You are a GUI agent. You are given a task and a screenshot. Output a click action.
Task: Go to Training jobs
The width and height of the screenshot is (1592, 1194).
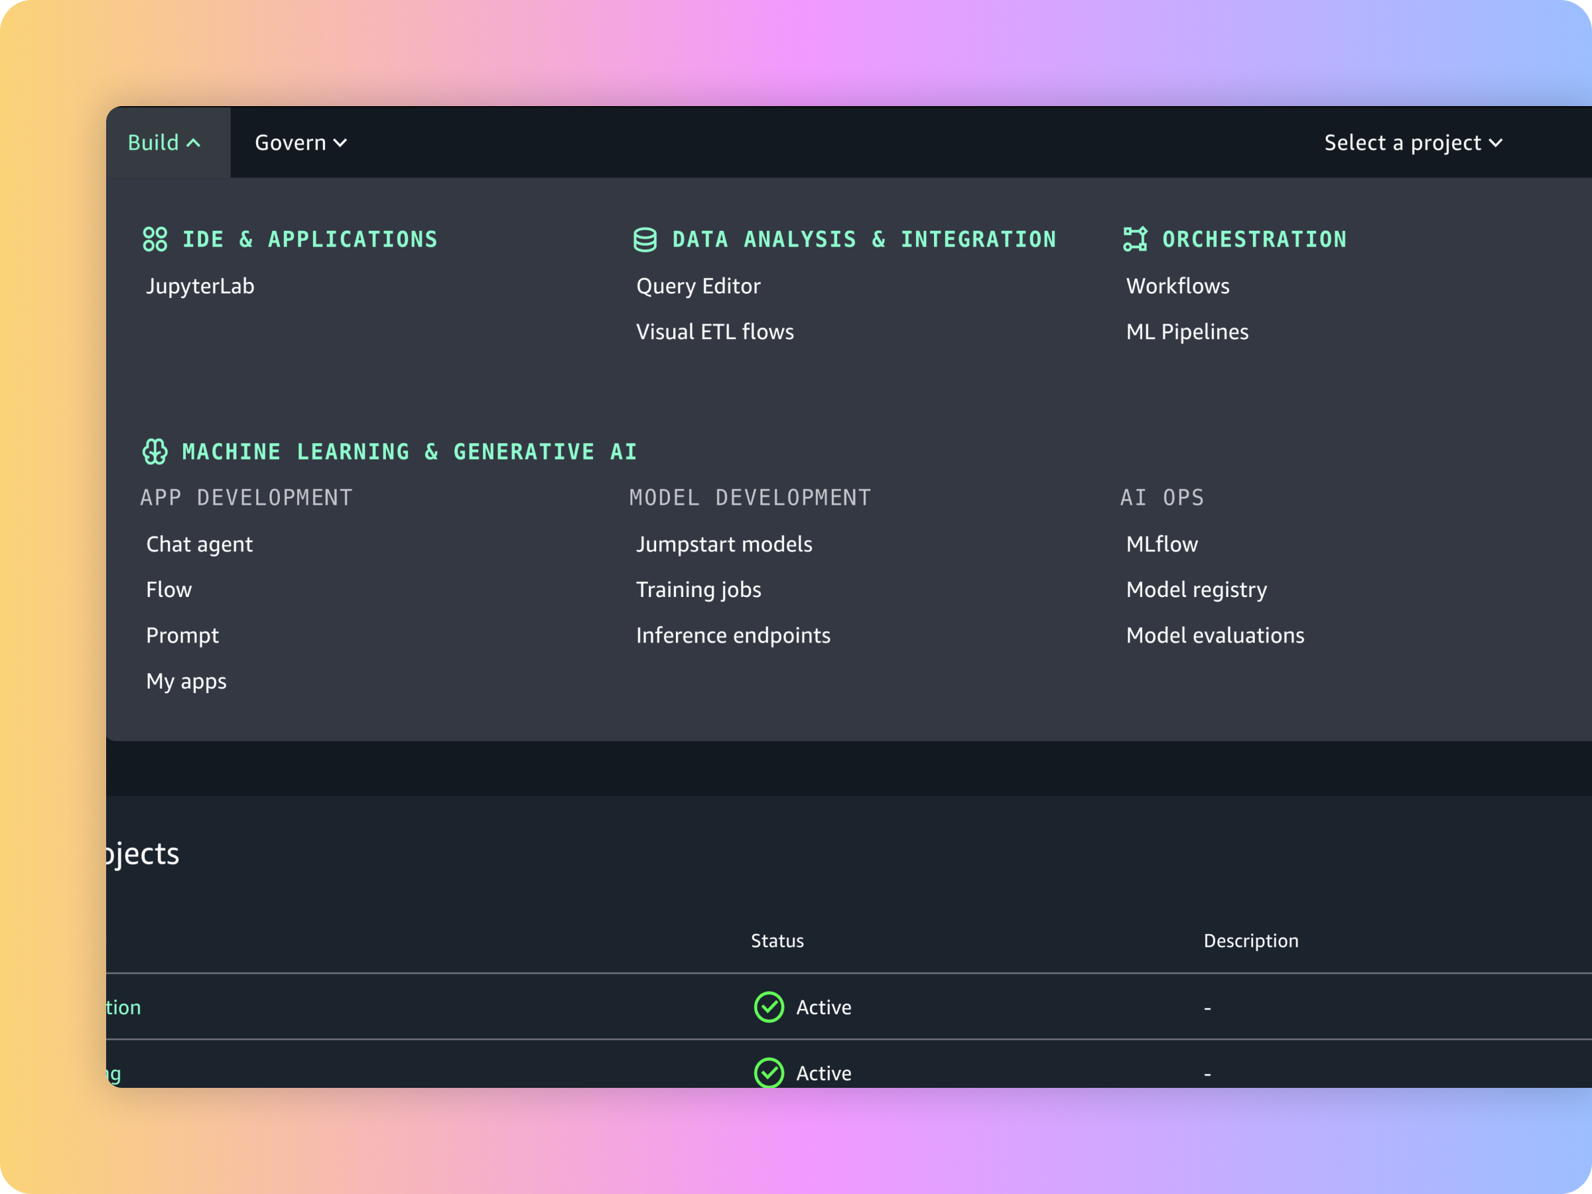coord(698,590)
